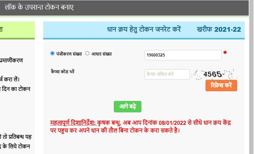Click the page's vertical scrollbar track
The height and width of the screenshot is (154, 254).
pyautogui.click(x=252, y=77)
